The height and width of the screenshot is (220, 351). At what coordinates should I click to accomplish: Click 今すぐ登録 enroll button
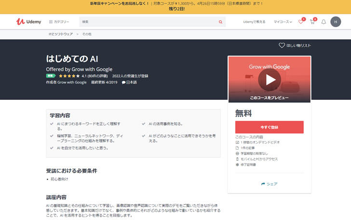pos(270,127)
